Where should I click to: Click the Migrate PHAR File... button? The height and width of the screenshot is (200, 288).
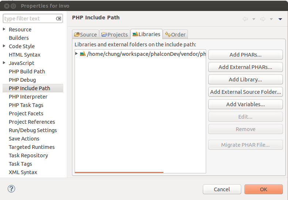pos(245,145)
